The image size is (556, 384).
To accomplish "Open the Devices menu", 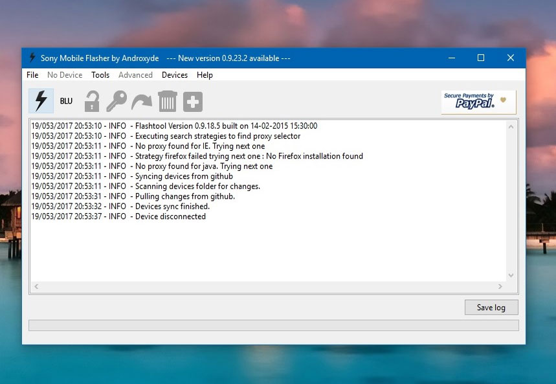I will pyautogui.click(x=175, y=75).
